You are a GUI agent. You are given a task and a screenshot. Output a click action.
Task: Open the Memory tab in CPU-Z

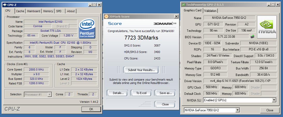click(48, 11)
